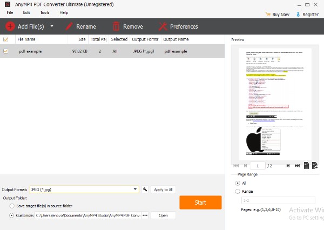Click the Open output folder button

[x=163, y=215]
